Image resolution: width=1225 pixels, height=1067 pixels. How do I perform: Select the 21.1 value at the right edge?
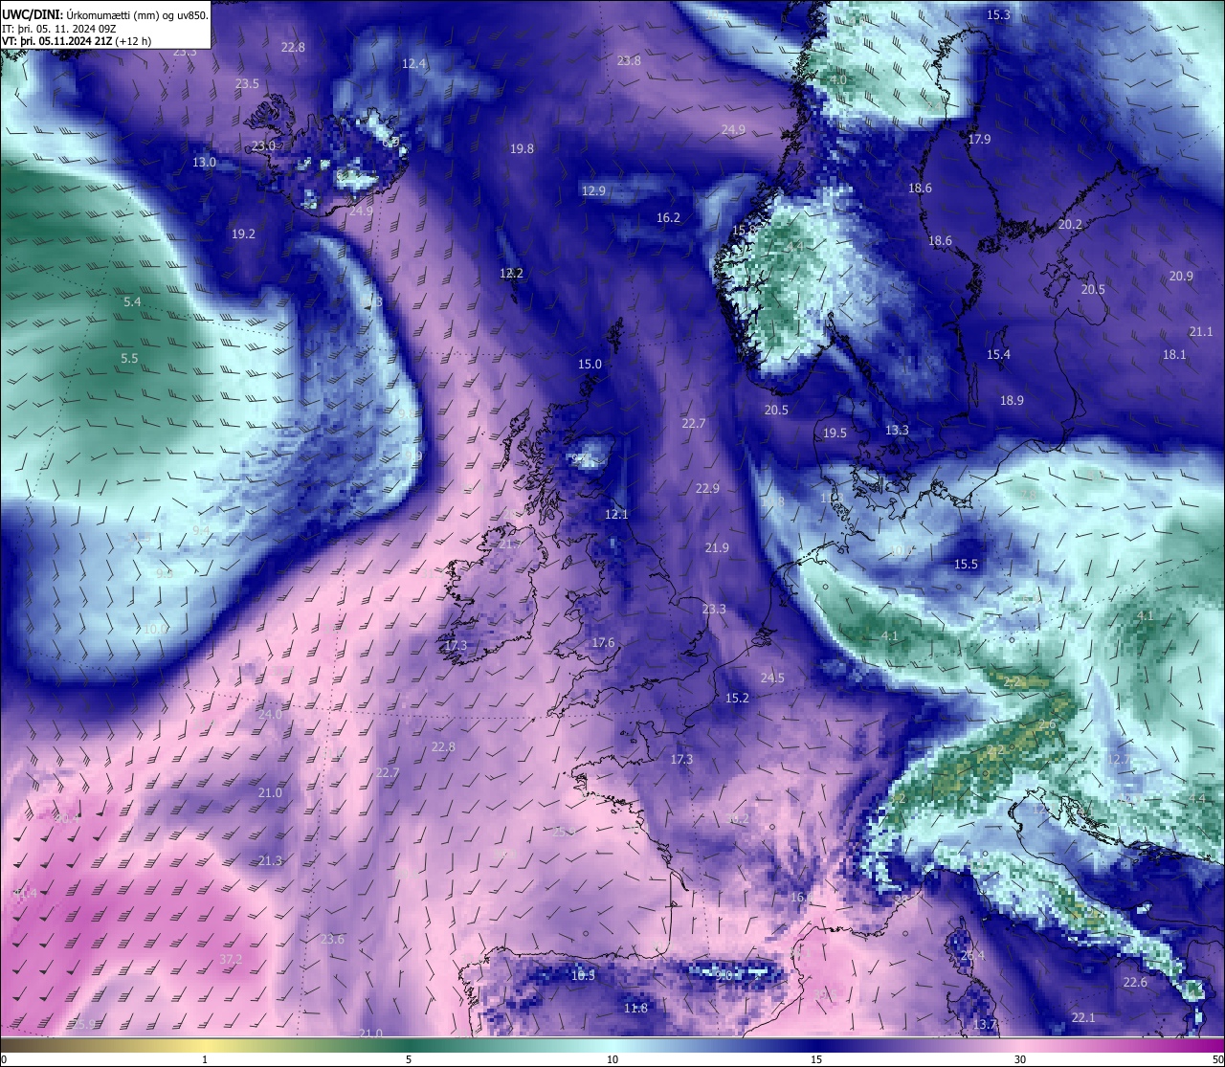click(x=1201, y=332)
